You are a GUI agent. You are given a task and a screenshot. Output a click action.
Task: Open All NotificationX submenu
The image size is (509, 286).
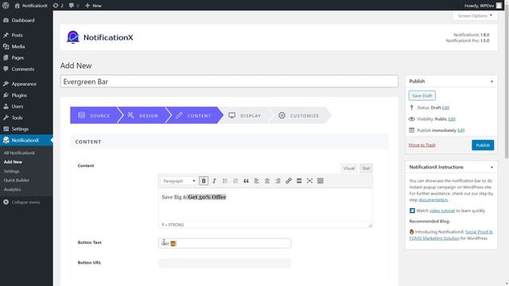coord(19,153)
